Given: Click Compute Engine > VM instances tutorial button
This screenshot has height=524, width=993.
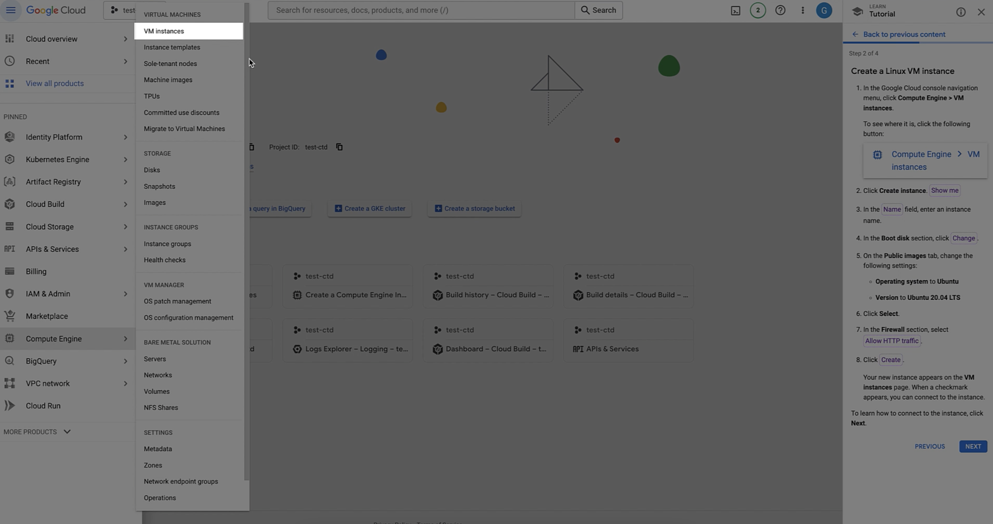Looking at the screenshot, I should [x=925, y=161].
